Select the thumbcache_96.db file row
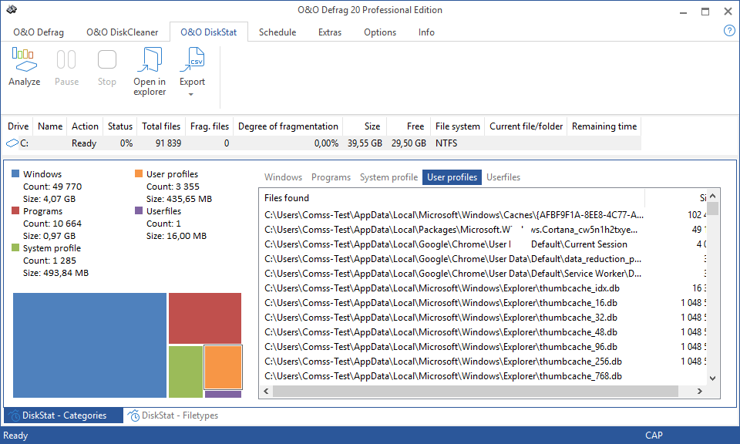This screenshot has width=740, height=444. 483,347
